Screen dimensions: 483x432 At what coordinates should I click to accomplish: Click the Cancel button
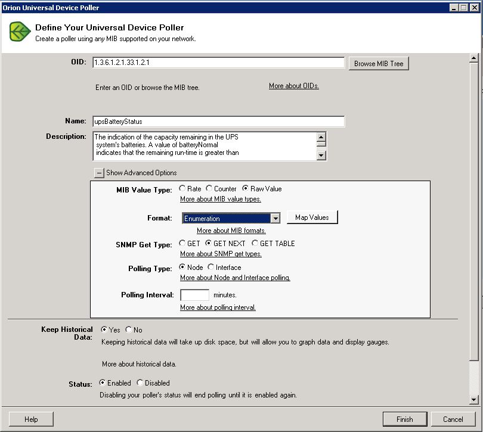[x=453, y=419]
